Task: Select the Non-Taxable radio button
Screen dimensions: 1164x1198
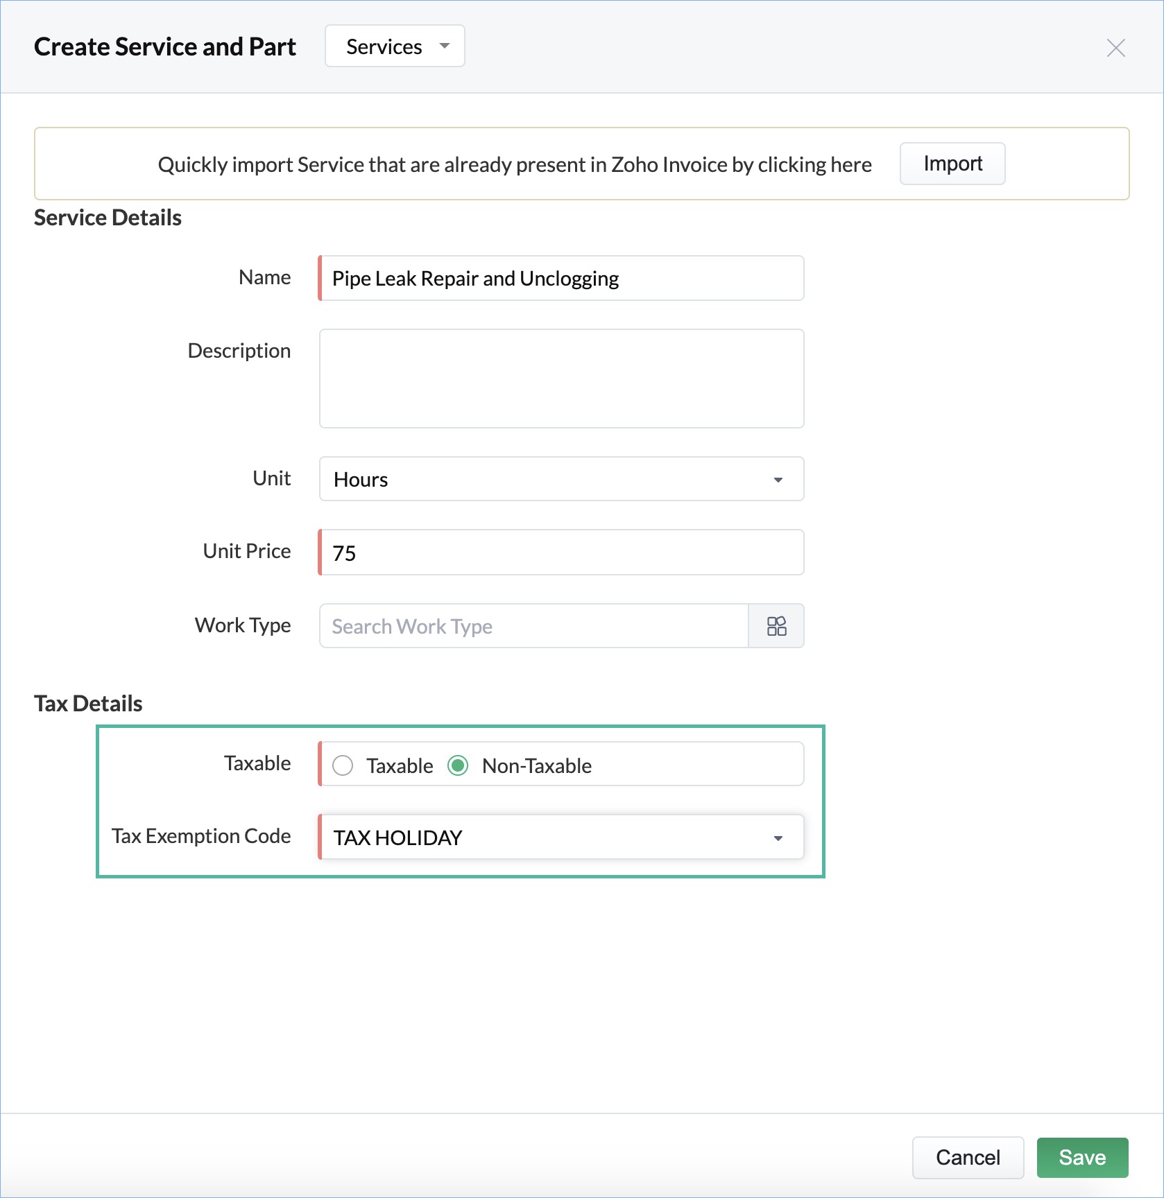Action: point(458,765)
